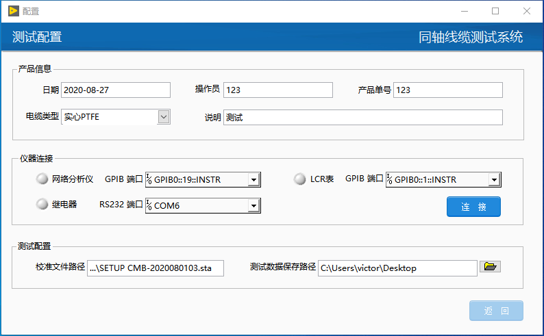
Task: Toggle the 网络分析仪 indicator LED
Action: click(42, 179)
